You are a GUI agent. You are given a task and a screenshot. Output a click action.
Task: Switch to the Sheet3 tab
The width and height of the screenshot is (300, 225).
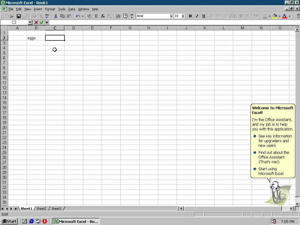(56, 209)
